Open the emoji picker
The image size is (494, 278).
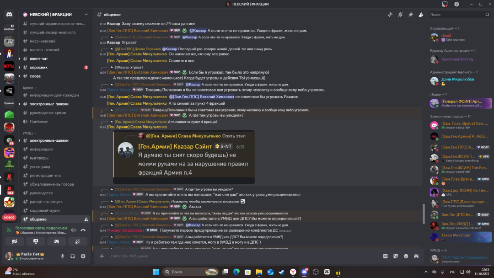pyautogui.click(x=406, y=256)
